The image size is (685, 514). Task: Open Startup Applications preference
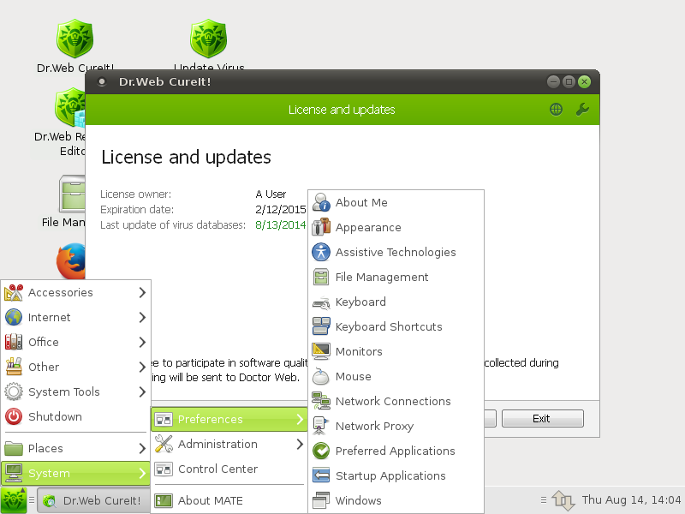(x=390, y=476)
